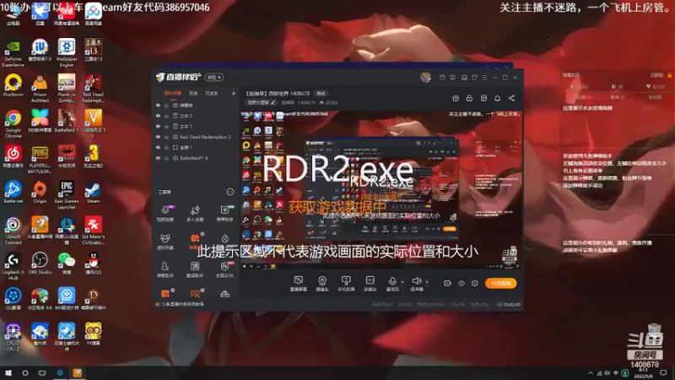
Task: Open Epic Games Launcher desktop shortcut
Action: pyautogui.click(x=67, y=195)
